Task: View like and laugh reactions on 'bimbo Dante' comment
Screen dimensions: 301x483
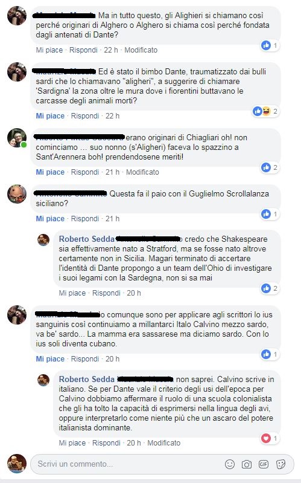Action: (x=265, y=111)
